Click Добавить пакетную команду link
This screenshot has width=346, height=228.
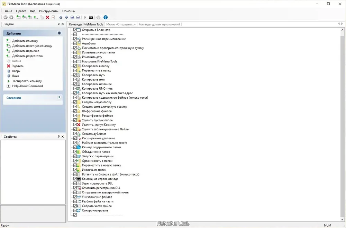[x=32, y=46]
